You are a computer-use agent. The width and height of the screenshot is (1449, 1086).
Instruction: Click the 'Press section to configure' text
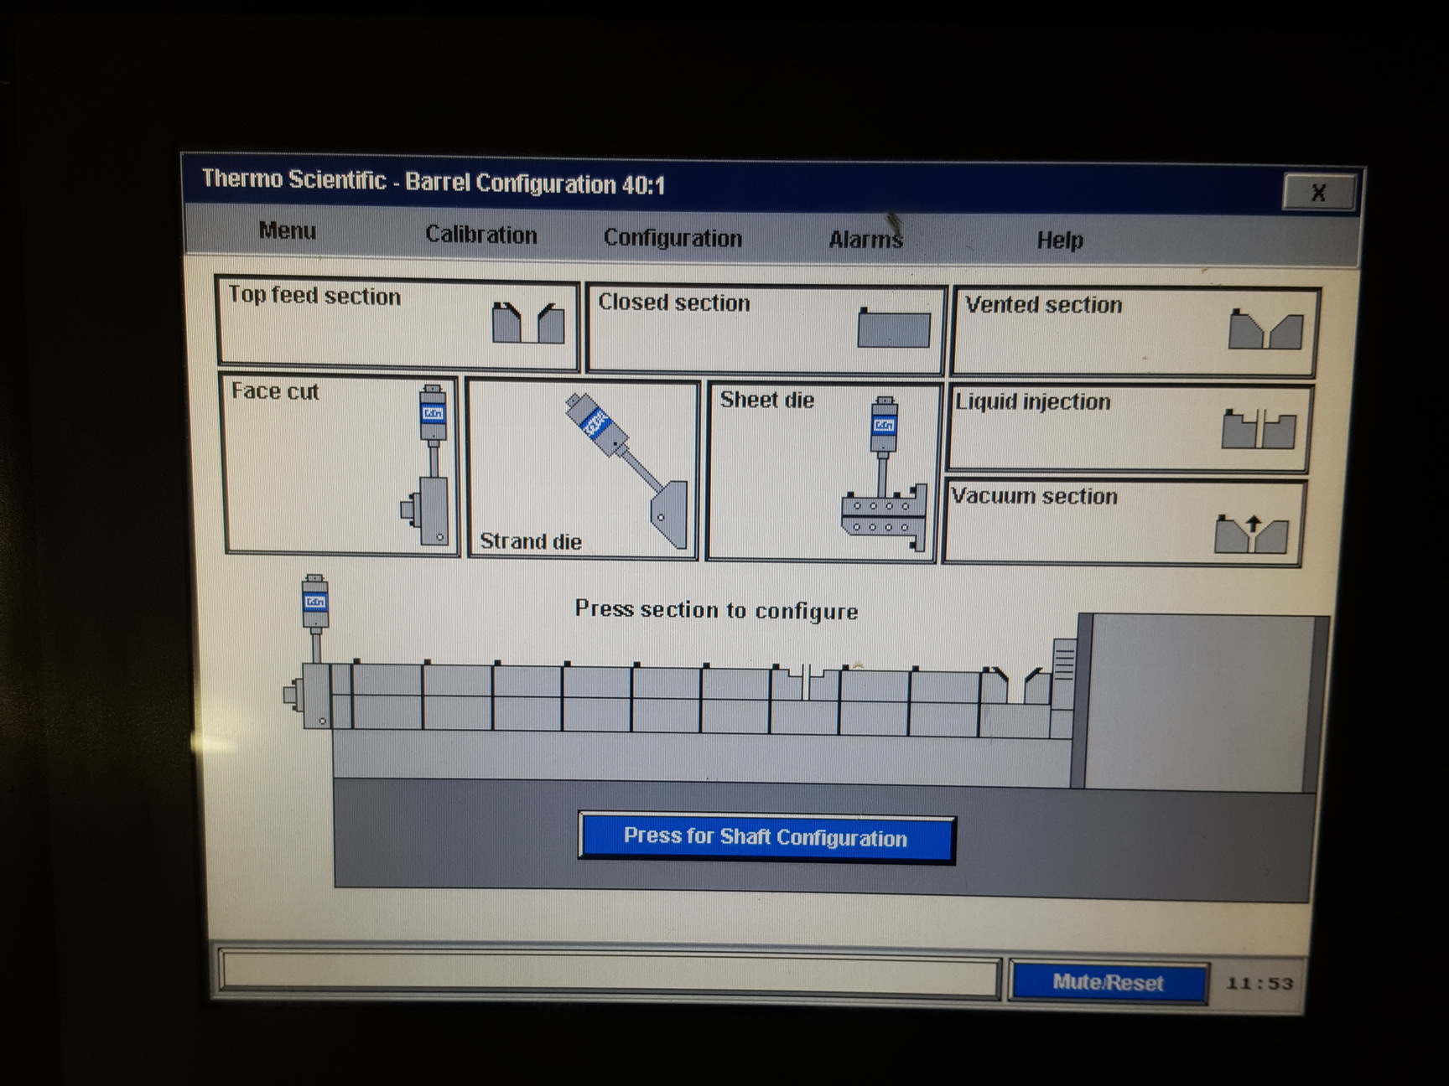tap(716, 610)
